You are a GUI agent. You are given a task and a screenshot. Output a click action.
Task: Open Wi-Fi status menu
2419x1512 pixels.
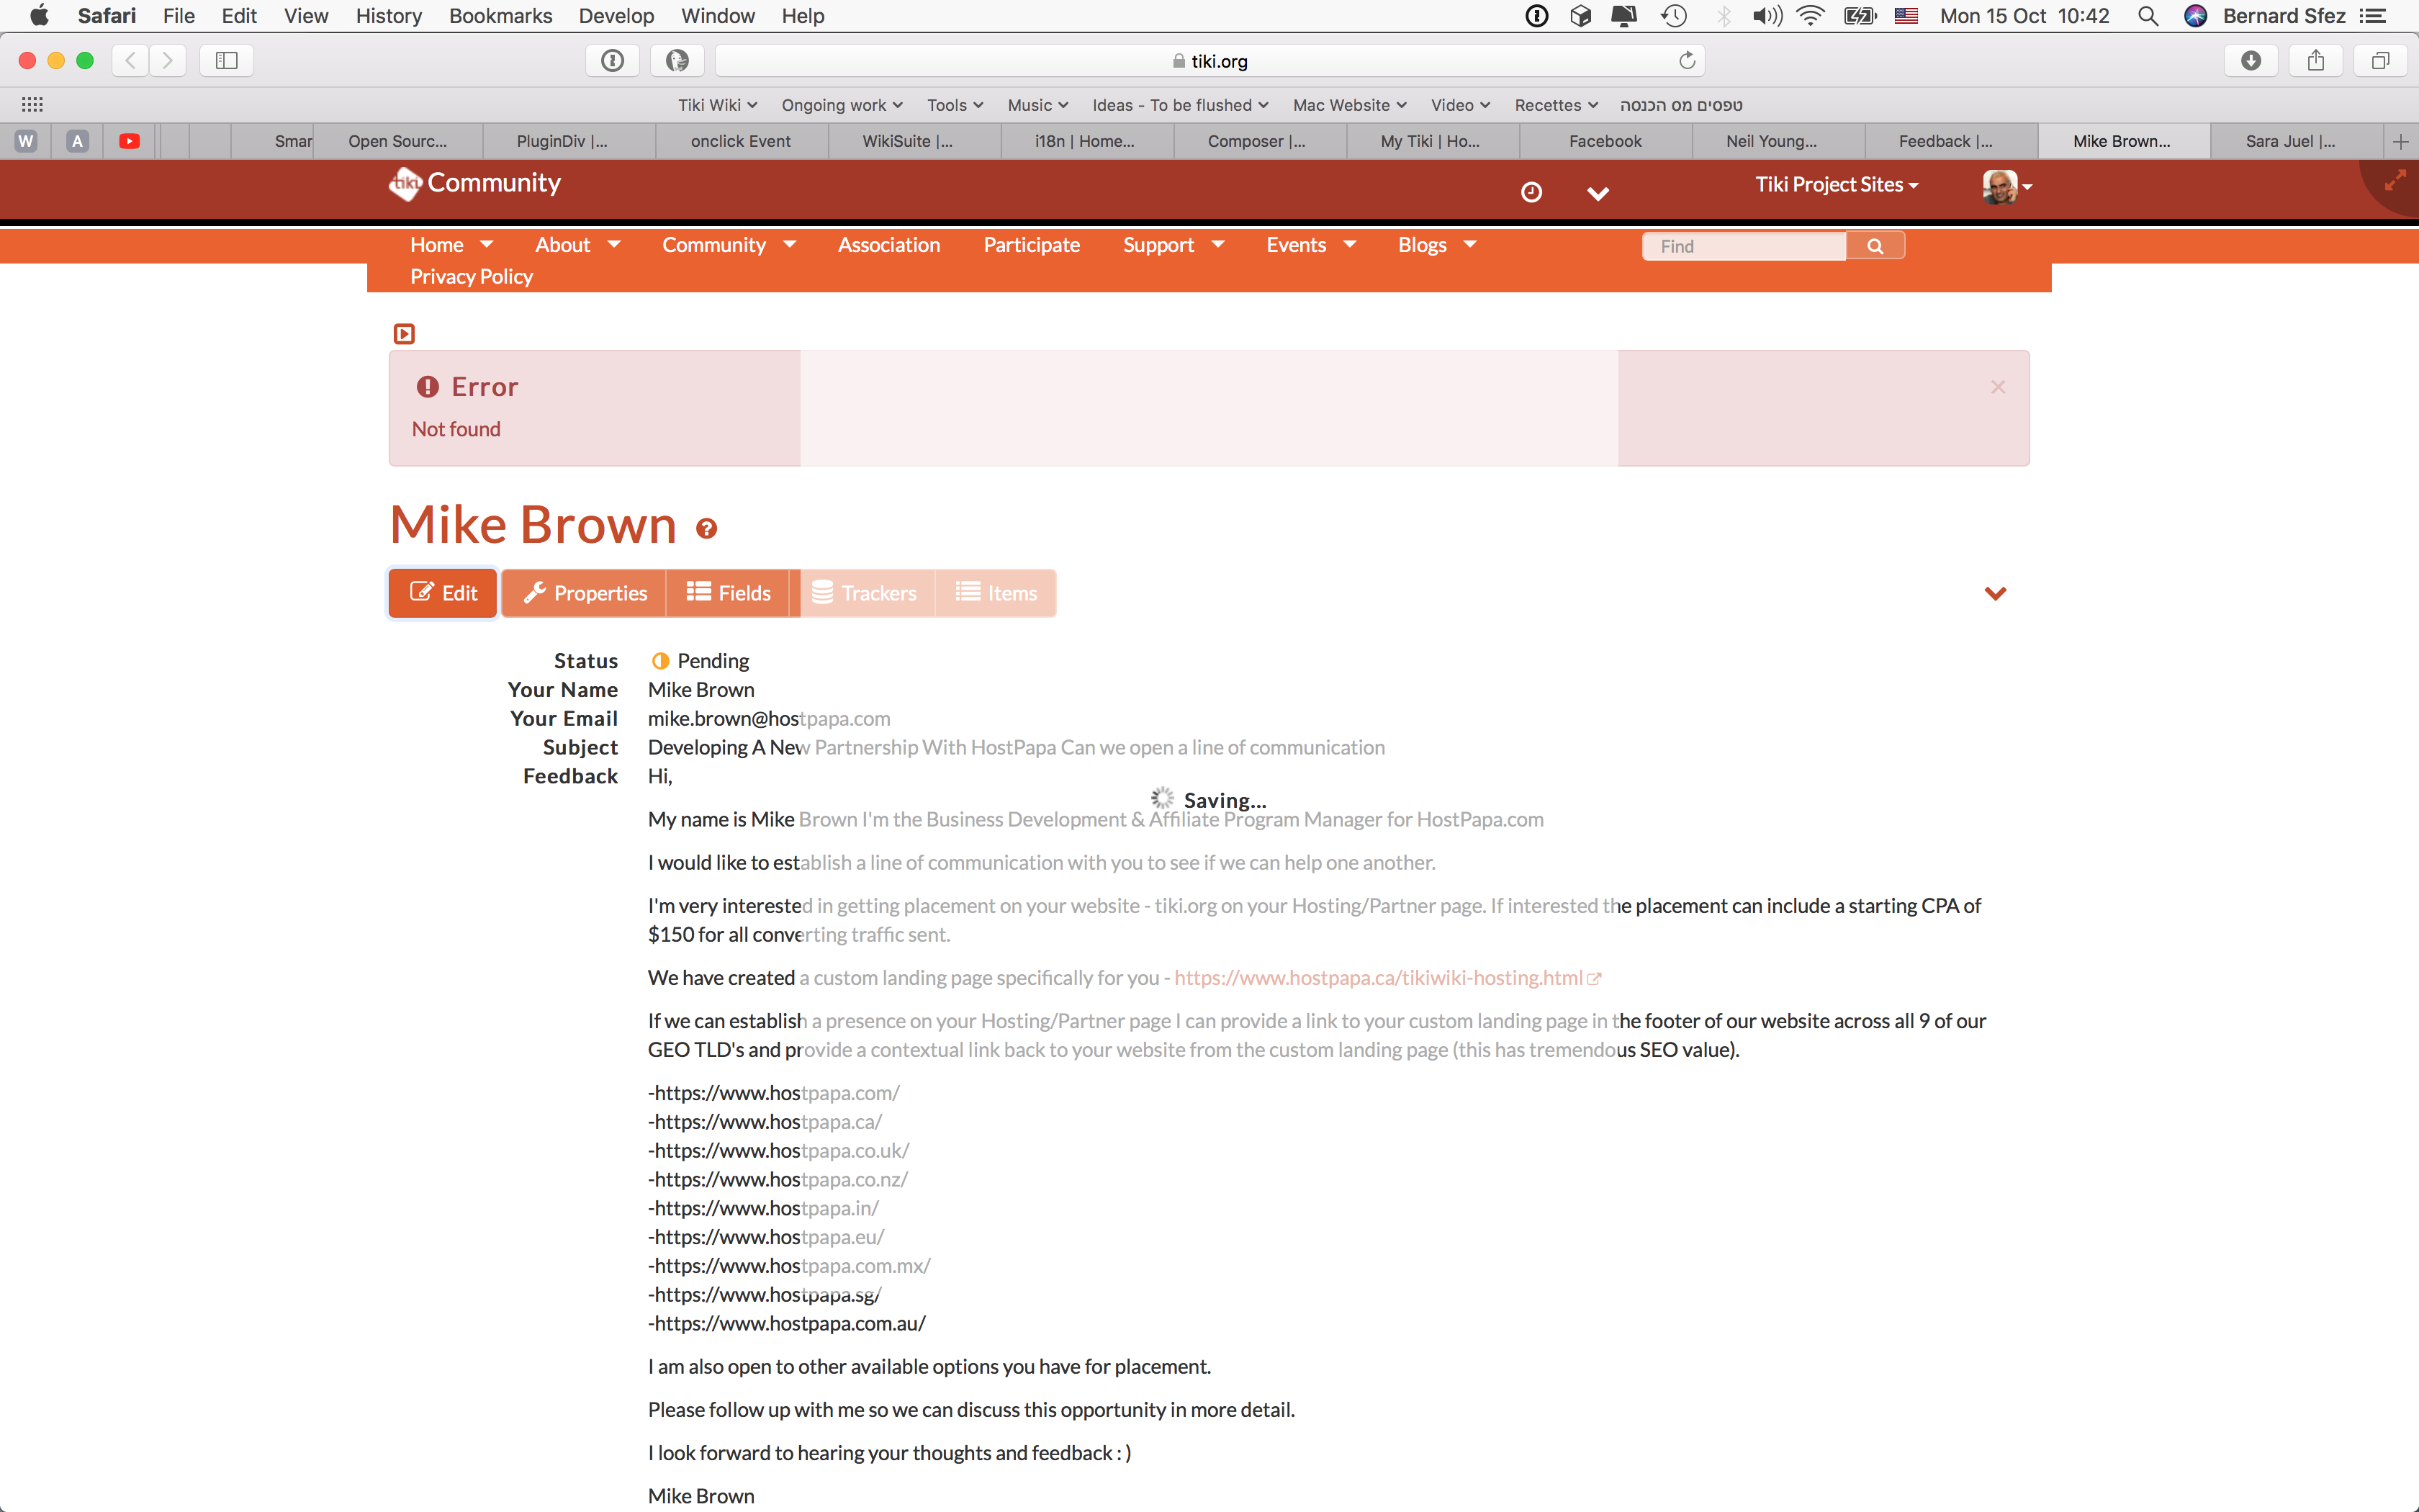click(1810, 16)
